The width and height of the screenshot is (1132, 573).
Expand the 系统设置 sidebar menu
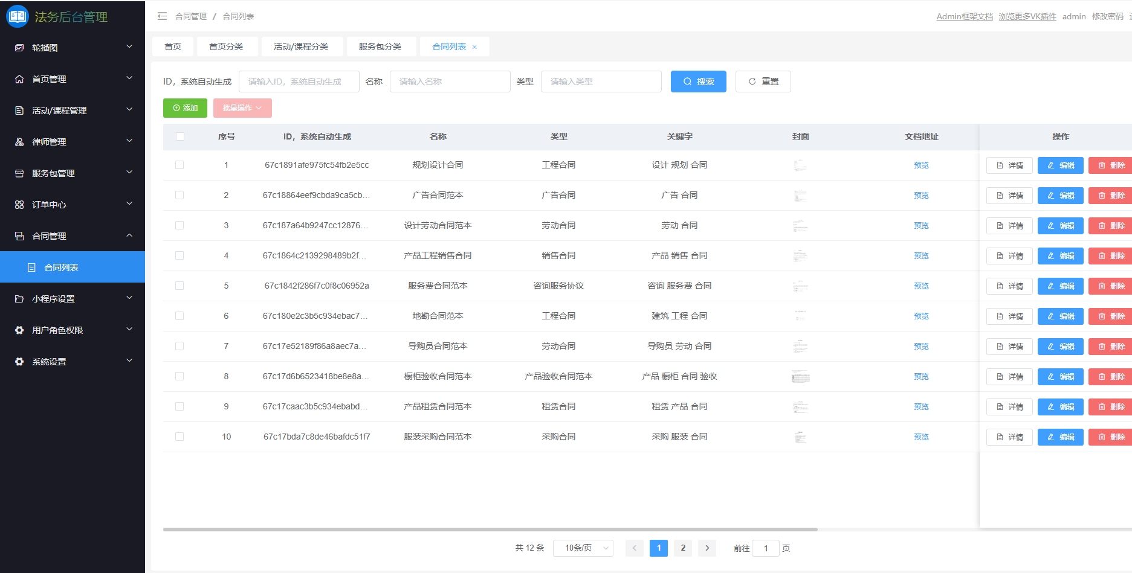pyautogui.click(x=129, y=360)
